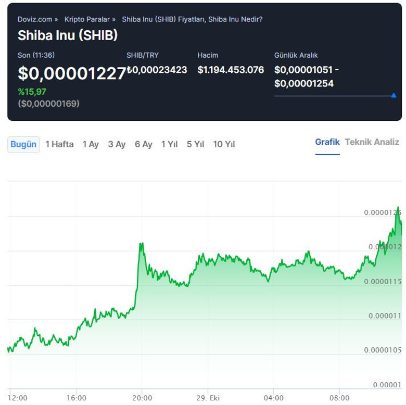This screenshot has height=405, width=406.
Task: Click the Shiba Inu (SHIB) heading
Action: pyautogui.click(x=68, y=35)
